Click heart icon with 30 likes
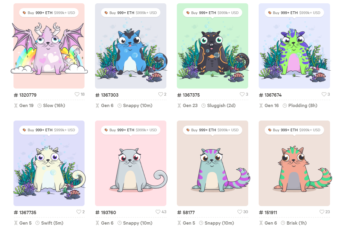 pyautogui.click(x=240, y=212)
